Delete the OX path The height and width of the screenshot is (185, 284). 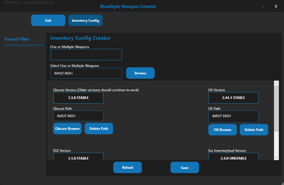click(254, 130)
